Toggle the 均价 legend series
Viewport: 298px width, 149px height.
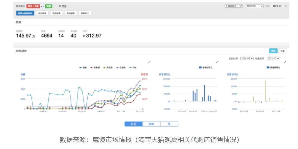tap(132, 68)
